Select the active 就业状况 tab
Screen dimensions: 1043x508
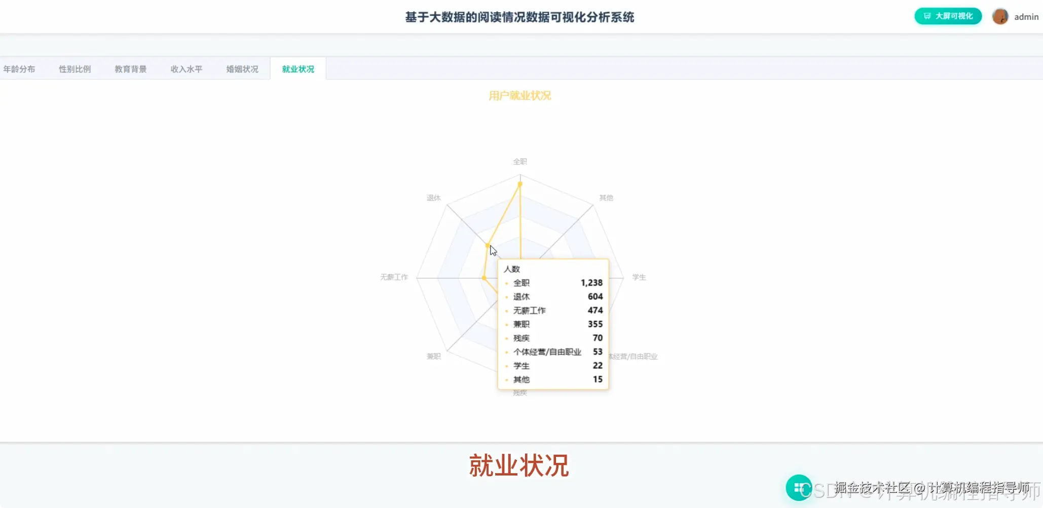pos(297,68)
